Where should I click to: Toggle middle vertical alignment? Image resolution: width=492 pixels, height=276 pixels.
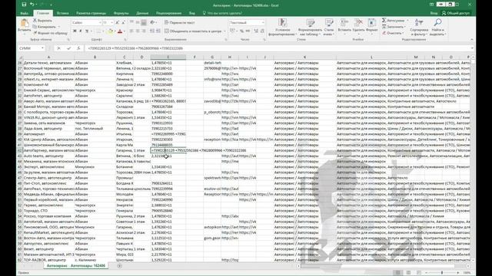click(x=138, y=22)
